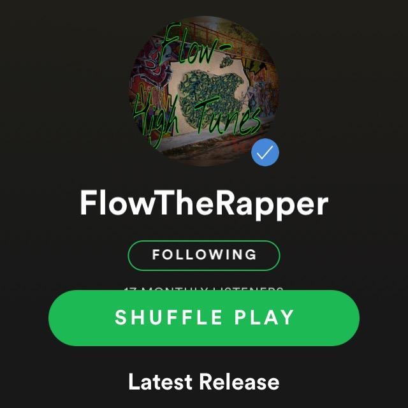
Task: Select the FlowTheRapper artist name heading
Action: click(x=204, y=203)
